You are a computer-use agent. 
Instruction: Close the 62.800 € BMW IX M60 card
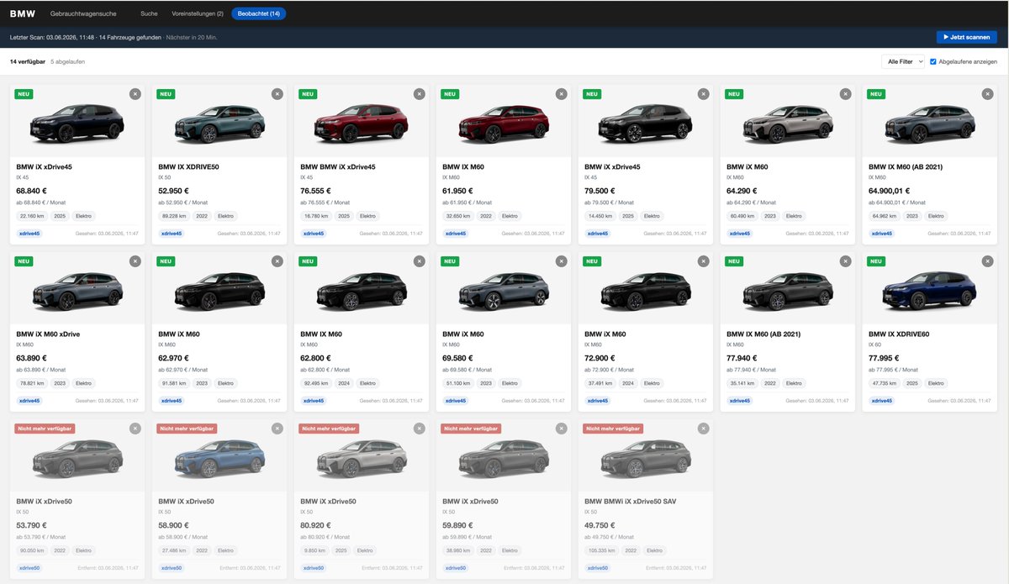pyautogui.click(x=419, y=261)
